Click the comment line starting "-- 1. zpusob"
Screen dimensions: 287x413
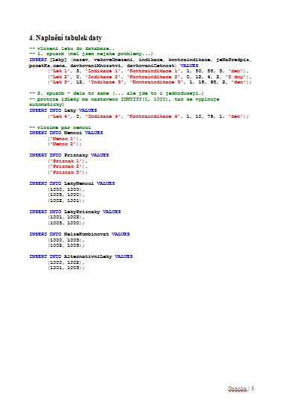pos(91,54)
